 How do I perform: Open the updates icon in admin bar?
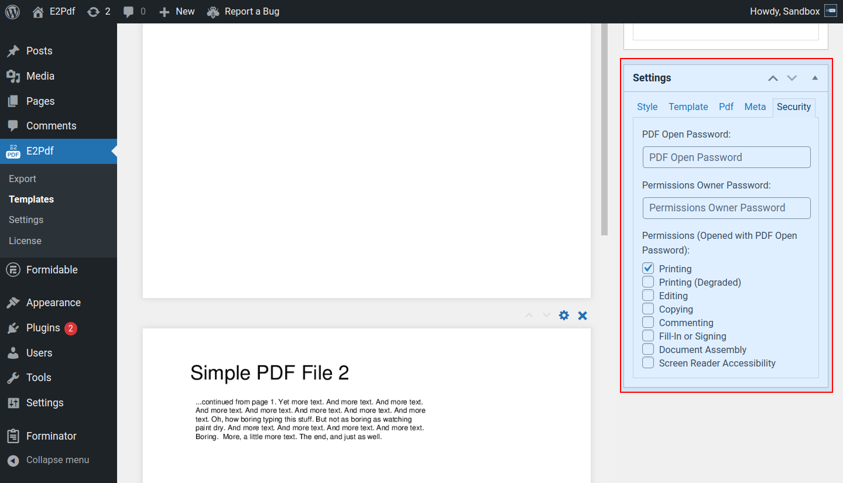pos(93,11)
